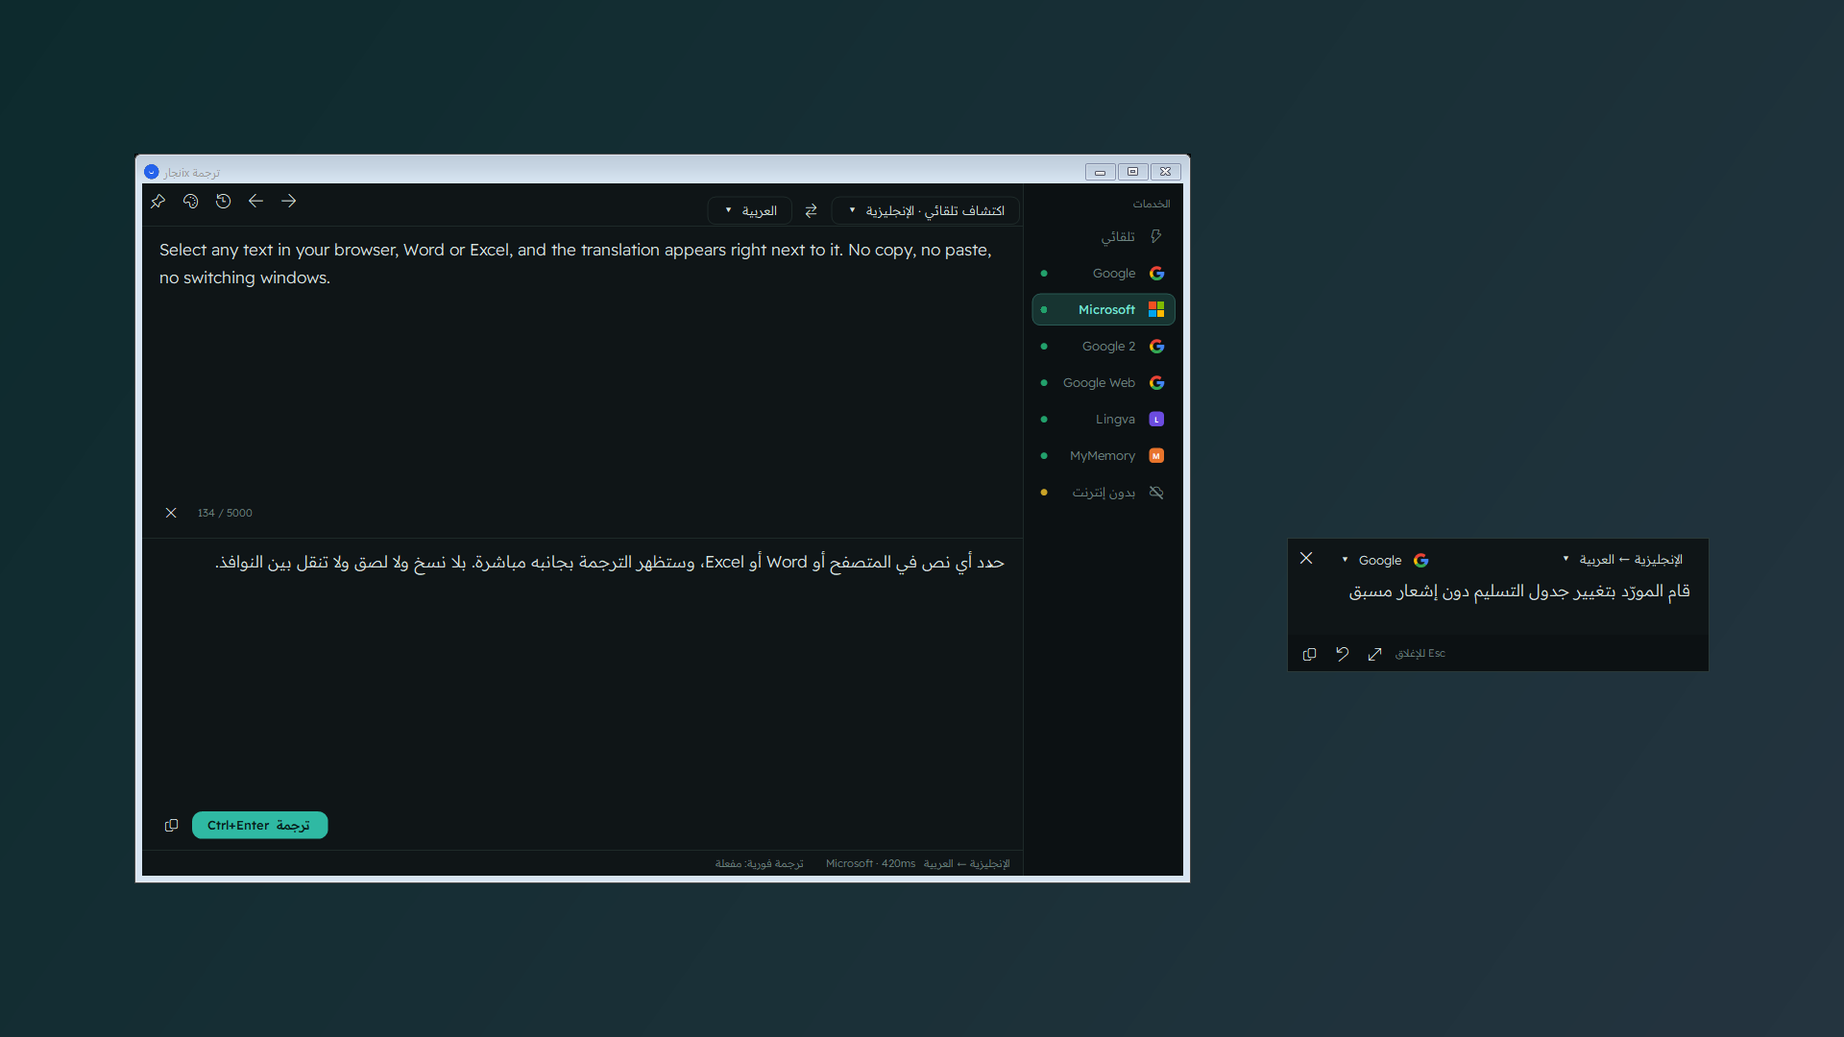
Task: Select the Microsoft translation service
Action: [x=1104, y=310]
